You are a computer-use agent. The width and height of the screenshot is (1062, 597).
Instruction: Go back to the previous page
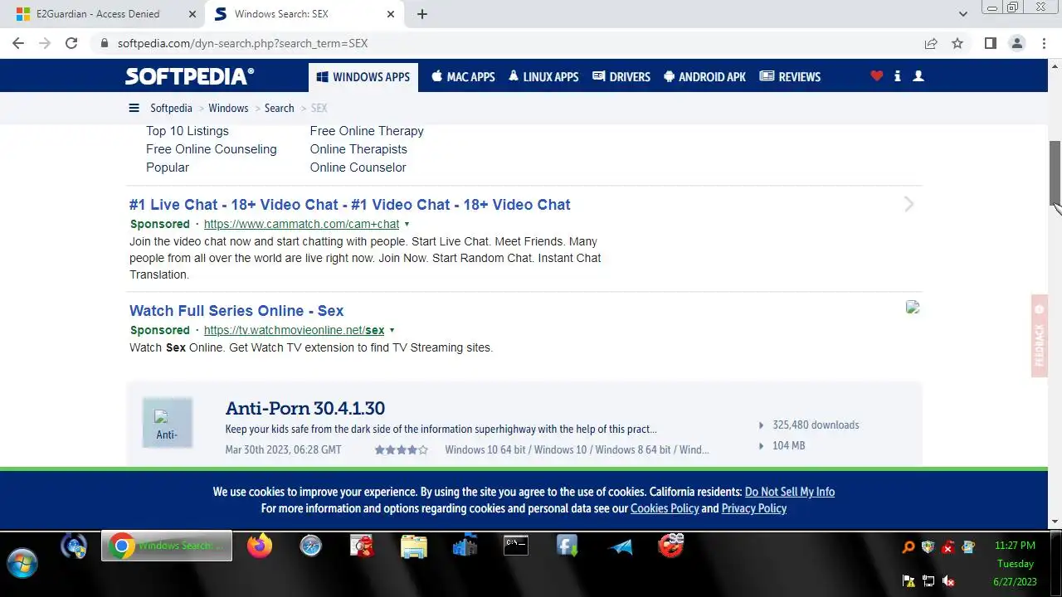[x=18, y=43]
